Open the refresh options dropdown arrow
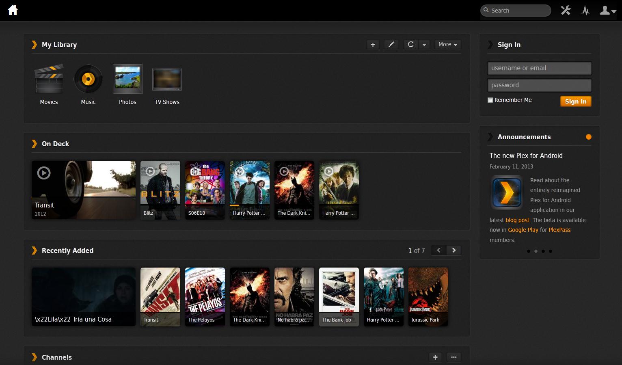This screenshot has height=365, width=622. (424, 45)
